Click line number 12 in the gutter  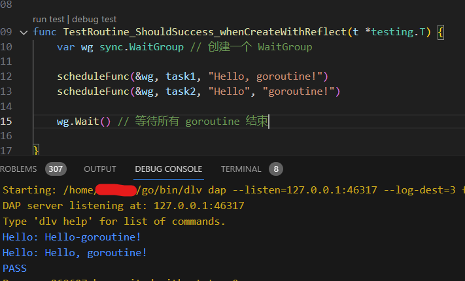tap(7, 76)
